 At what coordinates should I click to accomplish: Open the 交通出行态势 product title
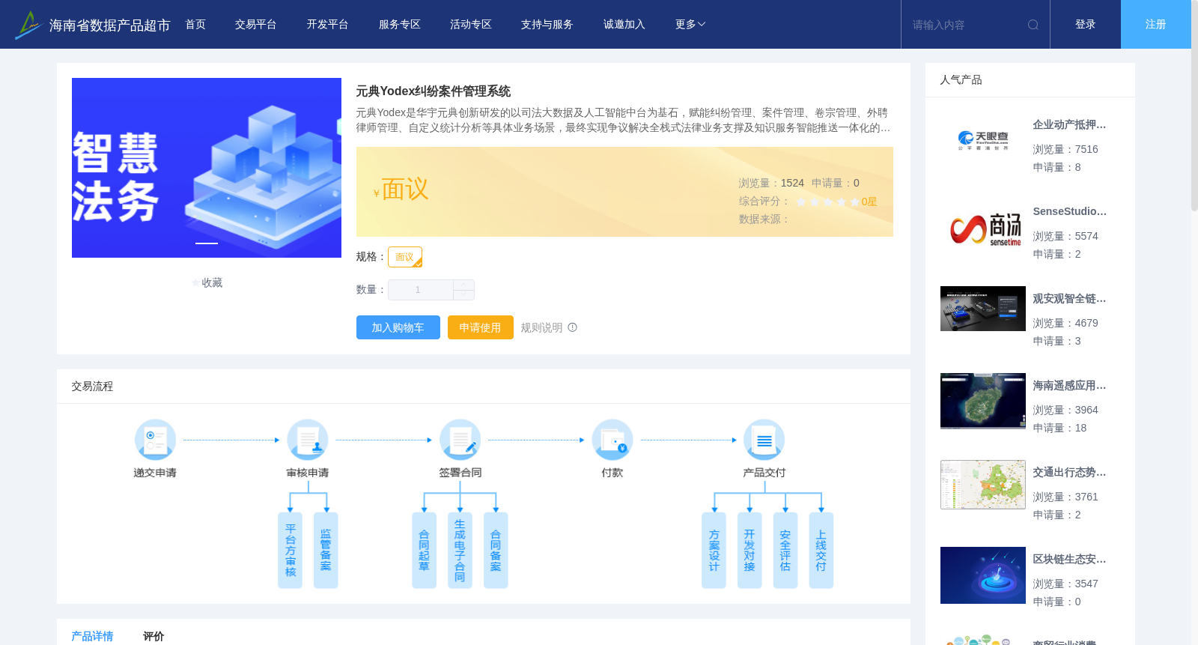coord(1069,473)
